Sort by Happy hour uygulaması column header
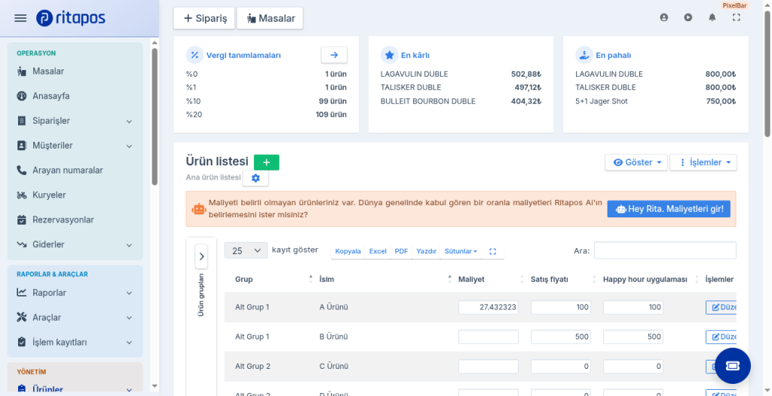Viewport: 772px width, 396px height. pyautogui.click(x=650, y=279)
